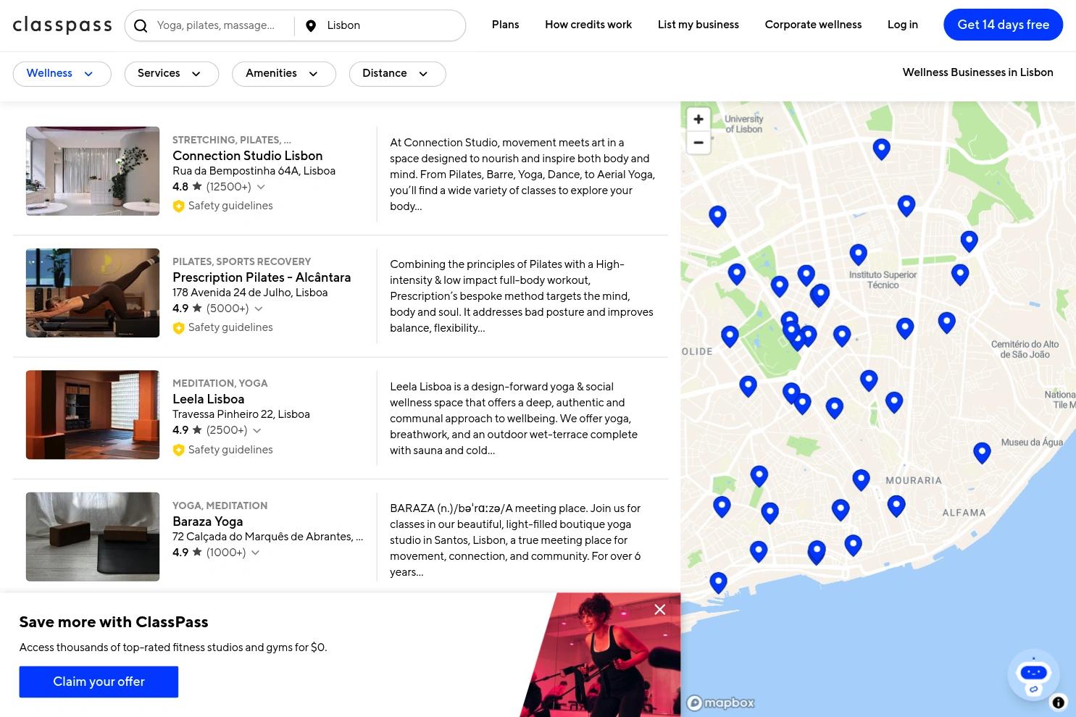Click the map pin left of MOURARIA label

click(x=861, y=479)
